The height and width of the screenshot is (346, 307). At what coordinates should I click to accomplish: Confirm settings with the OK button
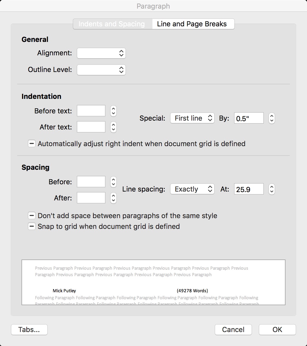click(x=277, y=330)
